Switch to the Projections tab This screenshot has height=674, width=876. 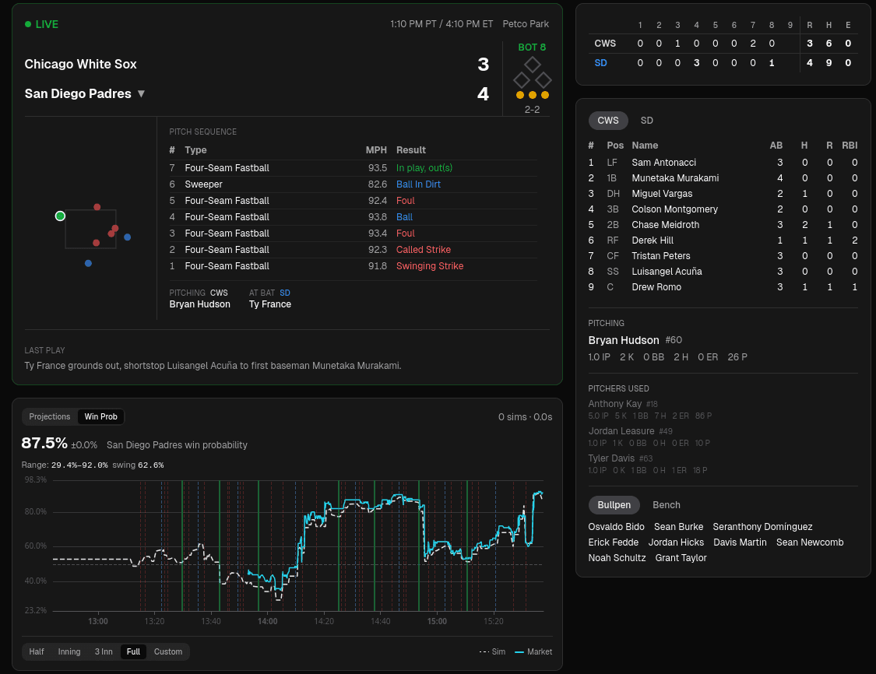pyautogui.click(x=50, y=416)
